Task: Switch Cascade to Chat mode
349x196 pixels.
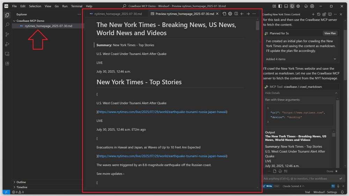Action: click(276, 186)
